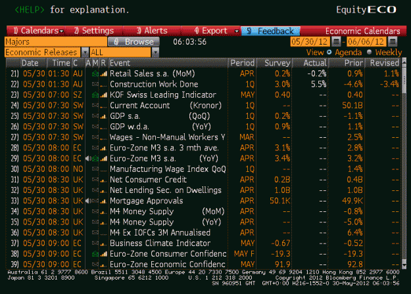Click the alert envelope for GDP w.d.a. YoY
This screenshot has height=294, width=411.
(95, 127)
